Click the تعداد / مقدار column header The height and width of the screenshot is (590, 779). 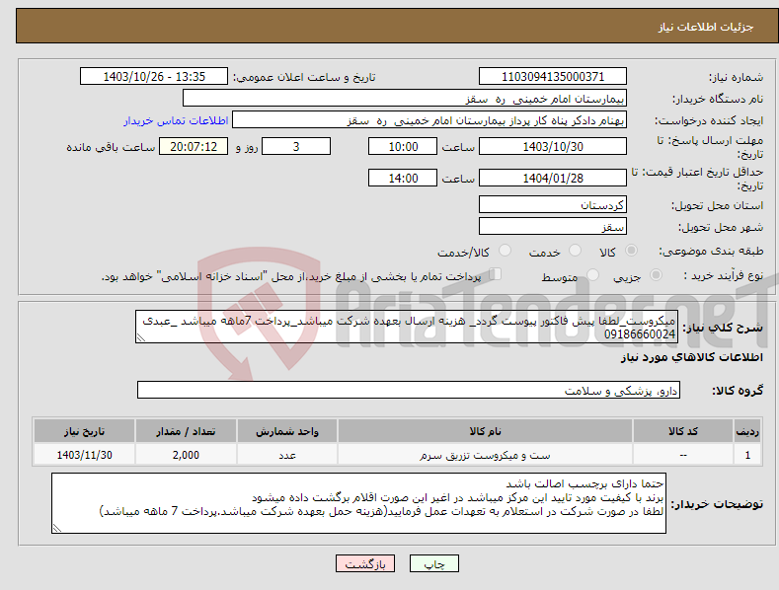(186, 431)
